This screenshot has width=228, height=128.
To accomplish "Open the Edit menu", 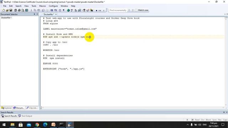I will click(11, 6).
